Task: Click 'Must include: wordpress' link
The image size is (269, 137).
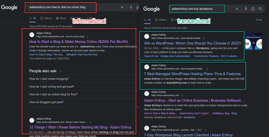Action: point(189,118)
